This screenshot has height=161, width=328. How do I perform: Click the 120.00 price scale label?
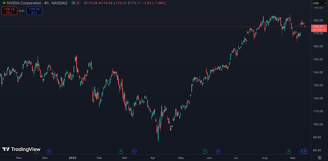[x=318, y=98]
